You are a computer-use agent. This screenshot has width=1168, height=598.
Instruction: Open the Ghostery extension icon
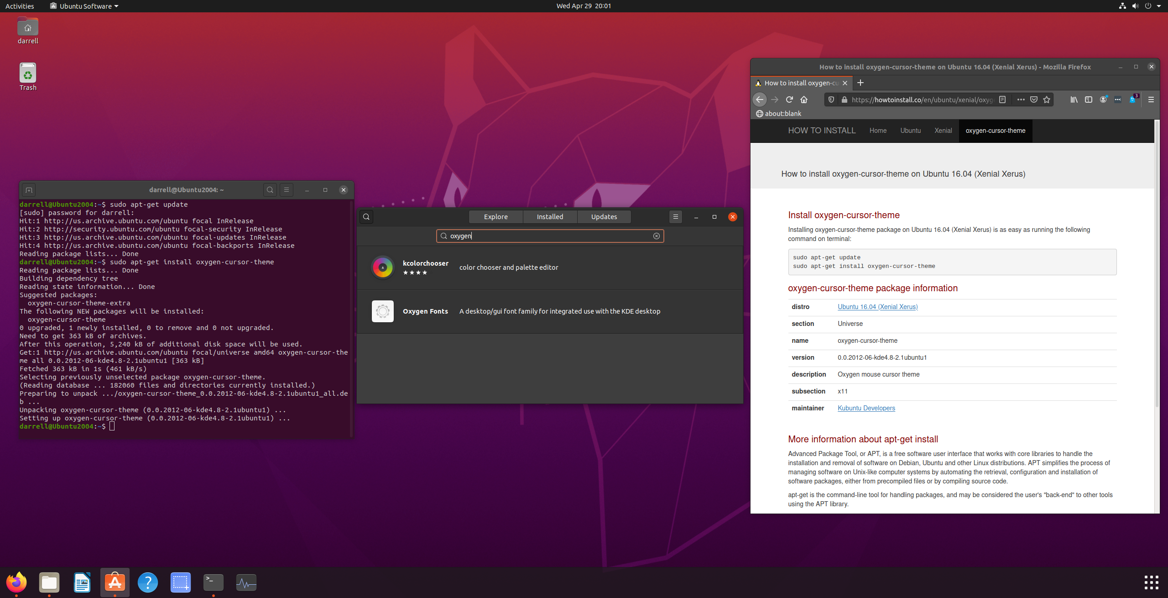[x=1132, y=100]
